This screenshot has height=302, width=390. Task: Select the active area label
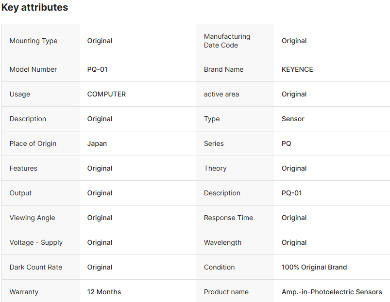coord(221,94)
